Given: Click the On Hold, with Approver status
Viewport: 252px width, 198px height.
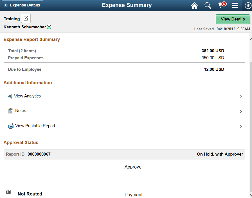Looking at the screenshot, I should pyautogui.click(x=220, y=154).
